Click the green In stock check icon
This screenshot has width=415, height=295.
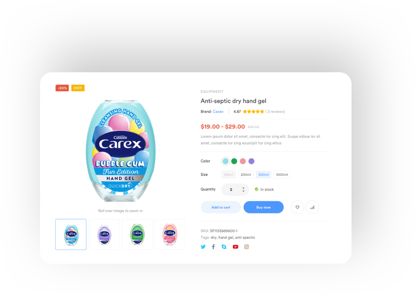(256, 189)
